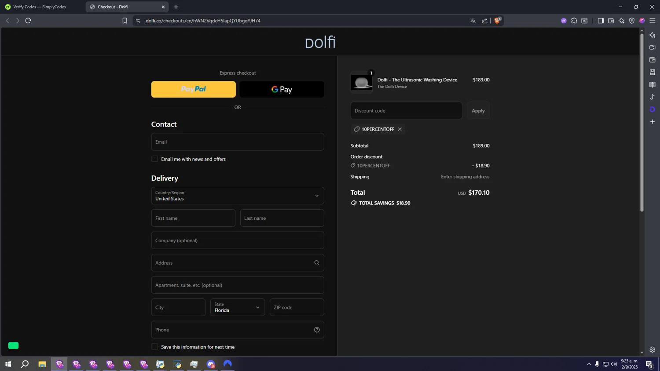Open File Explorer from taskbar

point(42,364)
